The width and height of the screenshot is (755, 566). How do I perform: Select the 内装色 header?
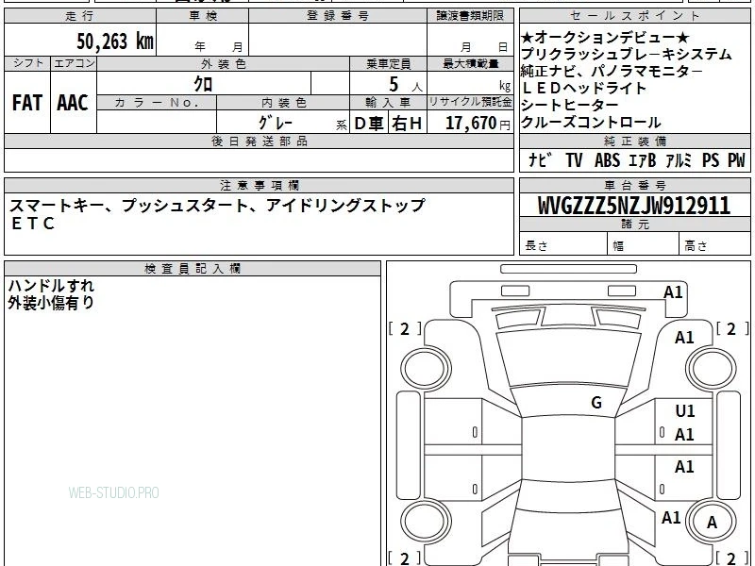(x=283, y=103)
